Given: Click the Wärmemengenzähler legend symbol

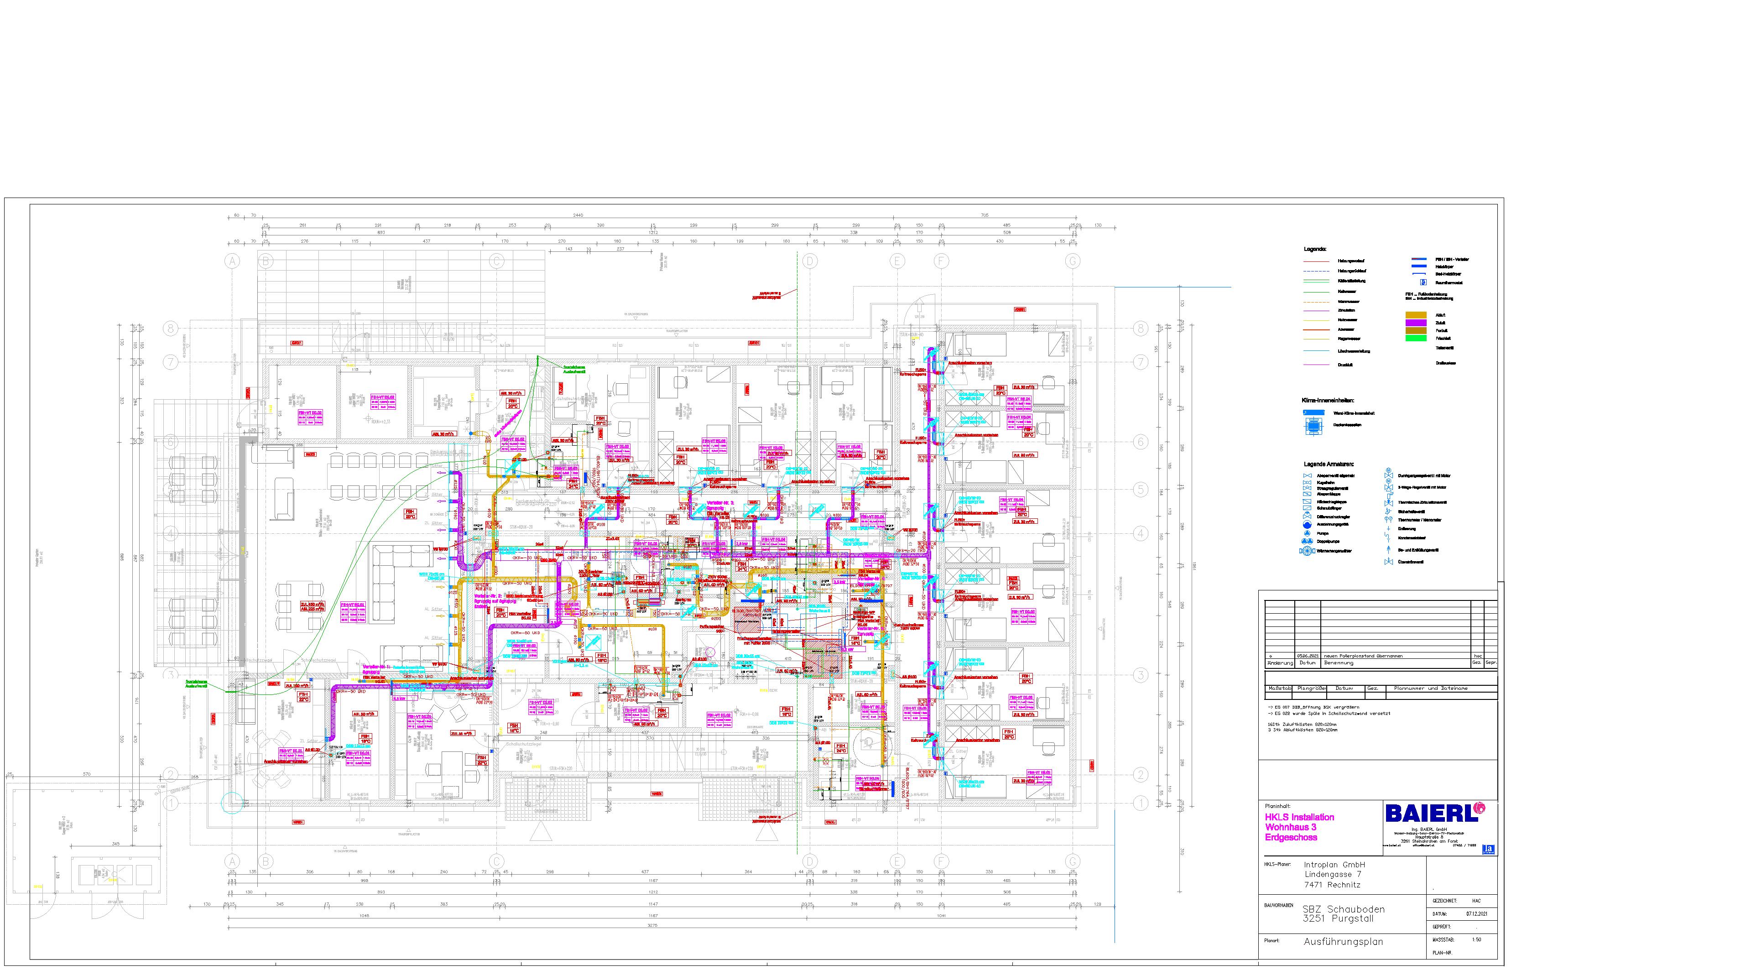Looking at the screenshot, I should click(x=1308, y=551).
